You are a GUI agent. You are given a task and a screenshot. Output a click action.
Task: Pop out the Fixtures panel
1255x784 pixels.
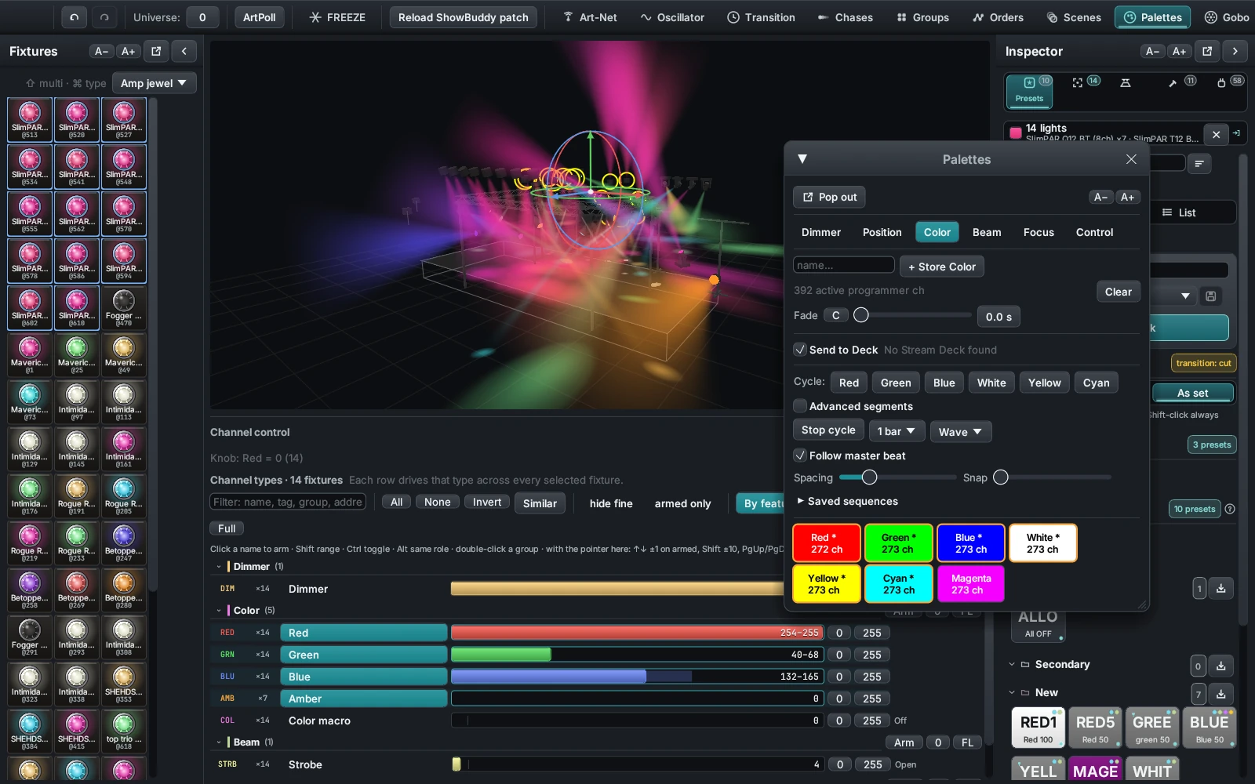tap(156, 51)
